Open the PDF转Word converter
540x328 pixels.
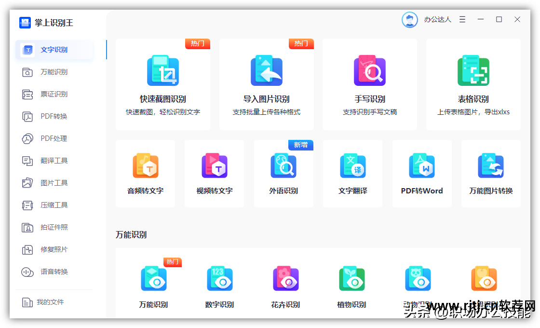pyautogui.click(x=421, y=171)
